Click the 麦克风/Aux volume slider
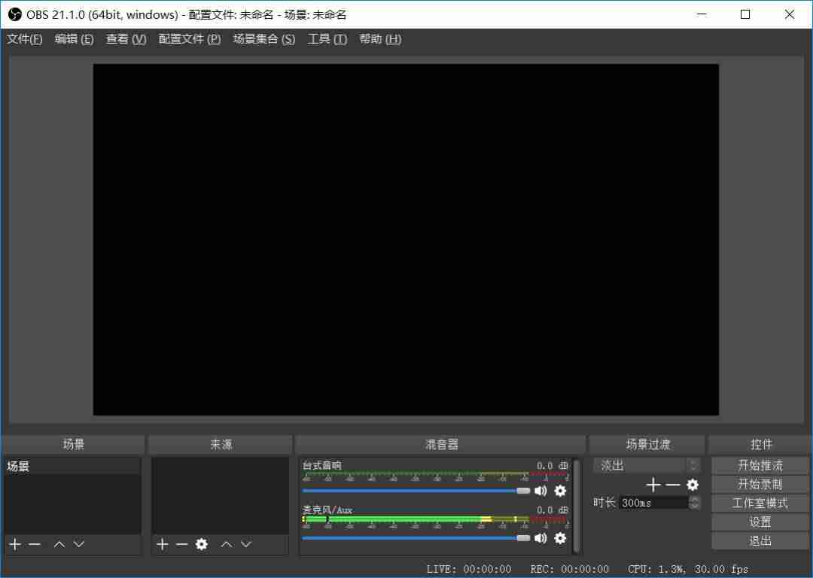813x578 pixels. [x=416, y=538]
